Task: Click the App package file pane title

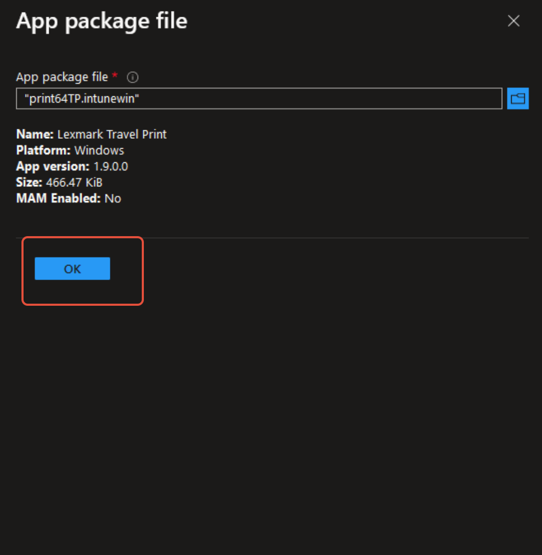Action: pyautogui.click(x=101, y=21)
